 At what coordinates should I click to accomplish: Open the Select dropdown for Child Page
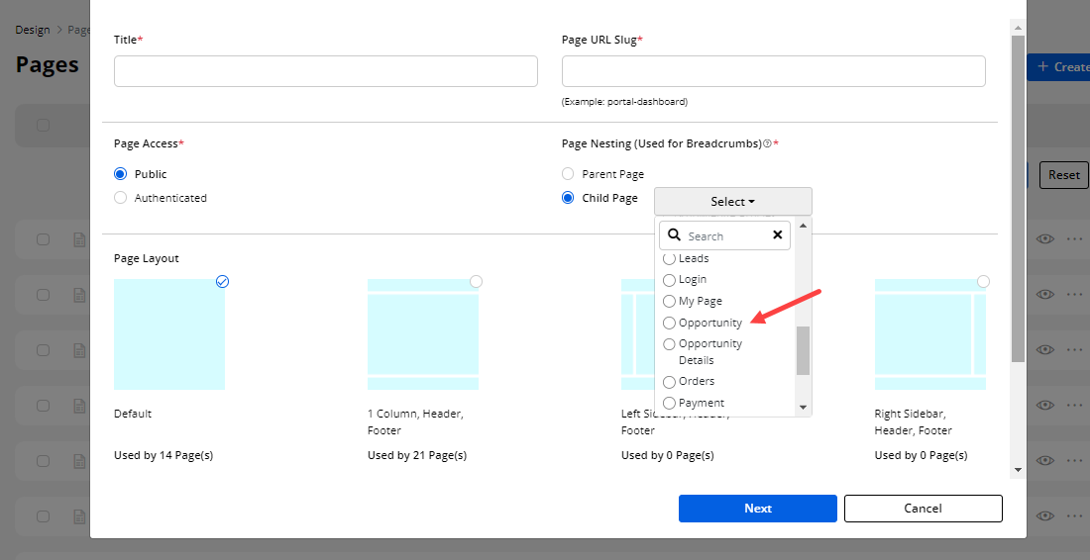(732, 202)
